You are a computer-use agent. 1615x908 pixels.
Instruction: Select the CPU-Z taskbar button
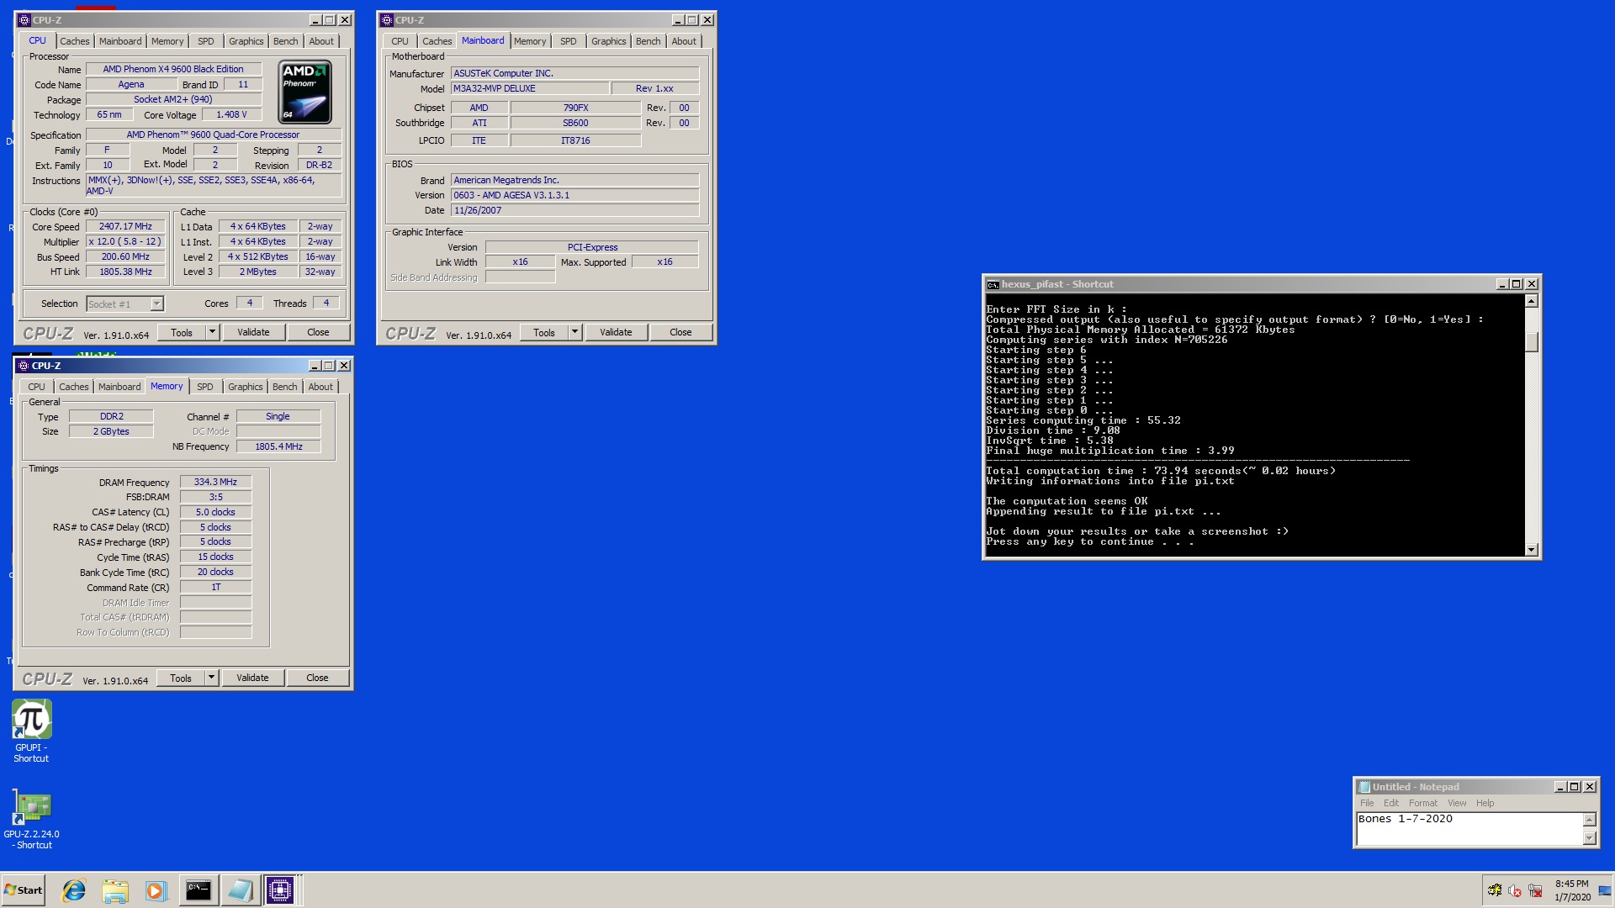tap(280, 890)
